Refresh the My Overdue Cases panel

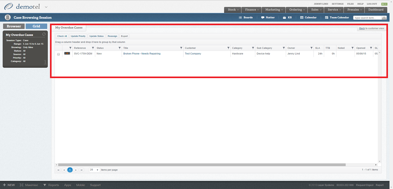click(x=44, y=34)
